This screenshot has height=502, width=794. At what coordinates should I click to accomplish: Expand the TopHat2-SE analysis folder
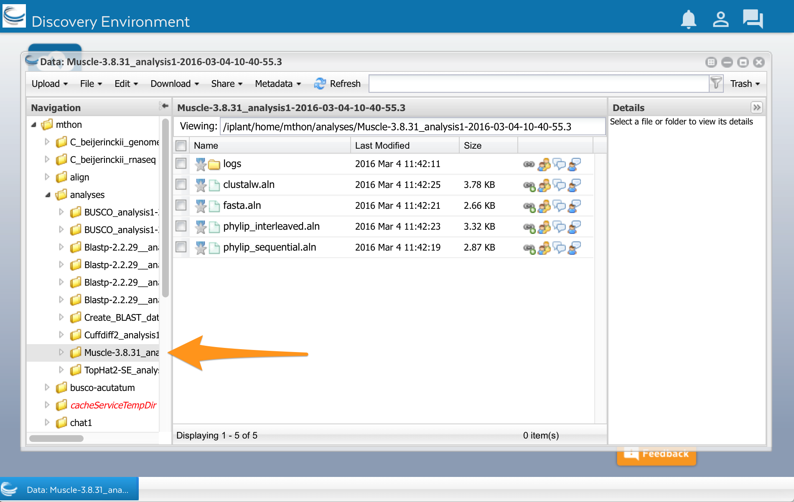point(61,370)
